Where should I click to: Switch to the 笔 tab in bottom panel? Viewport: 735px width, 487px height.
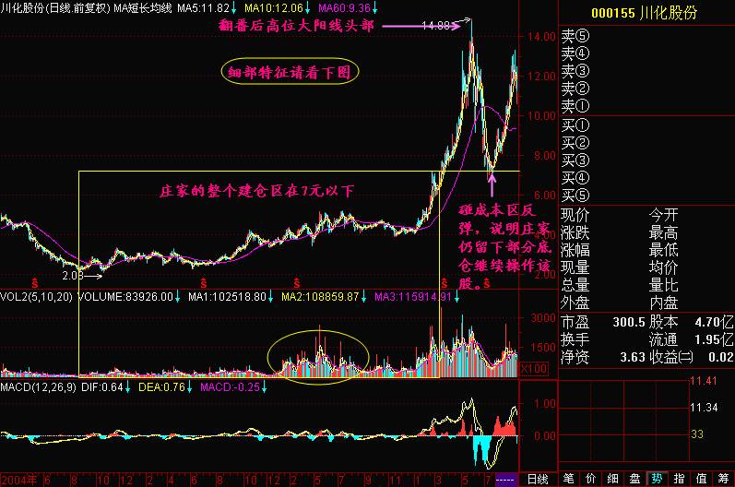pos(569,479)
